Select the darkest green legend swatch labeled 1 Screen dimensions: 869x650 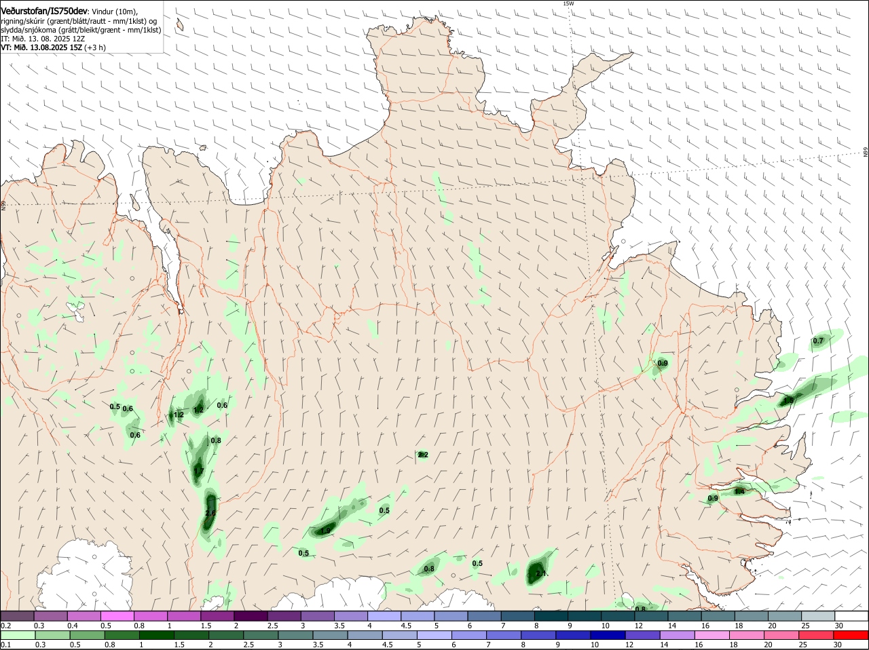point(155,635)
